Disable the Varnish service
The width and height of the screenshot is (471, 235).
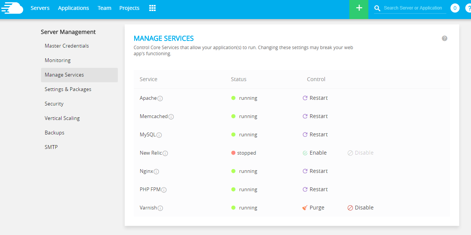pyautogui.click(x=360, y=208)
